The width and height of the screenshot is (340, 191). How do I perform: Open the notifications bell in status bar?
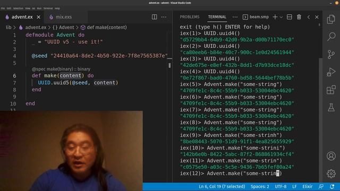tap(332, 186)
